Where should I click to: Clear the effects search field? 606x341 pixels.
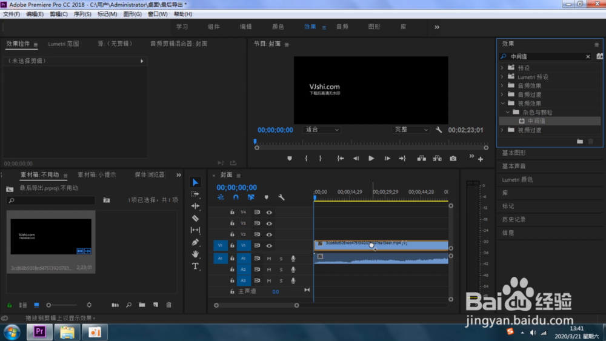pyautogui.click(x=588, y=56)
